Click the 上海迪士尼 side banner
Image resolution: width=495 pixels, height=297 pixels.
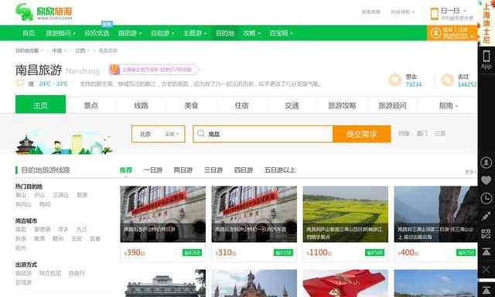pos(486,22)
